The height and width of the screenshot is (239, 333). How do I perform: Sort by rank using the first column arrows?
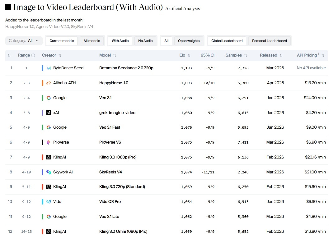click(x=9, y=55)
